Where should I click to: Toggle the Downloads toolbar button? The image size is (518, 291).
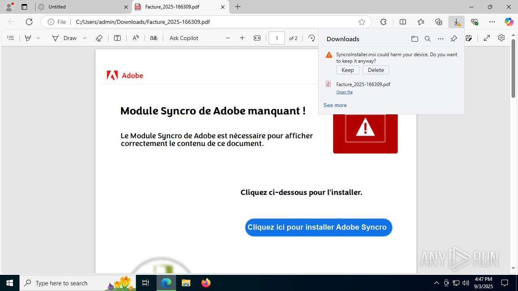point(456,22)
